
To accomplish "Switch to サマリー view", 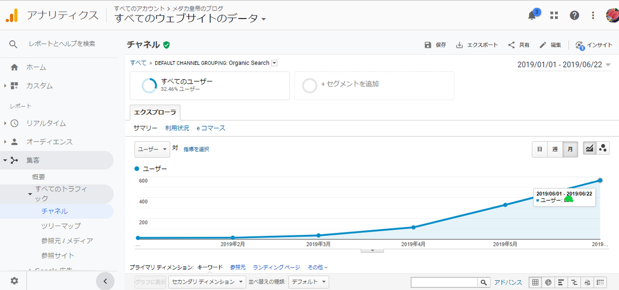I will coord(145,128).
